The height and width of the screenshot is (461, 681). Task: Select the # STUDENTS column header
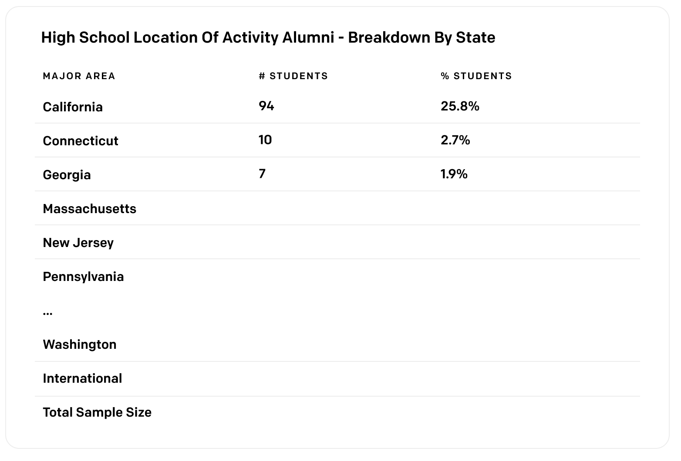pos(293,76)
